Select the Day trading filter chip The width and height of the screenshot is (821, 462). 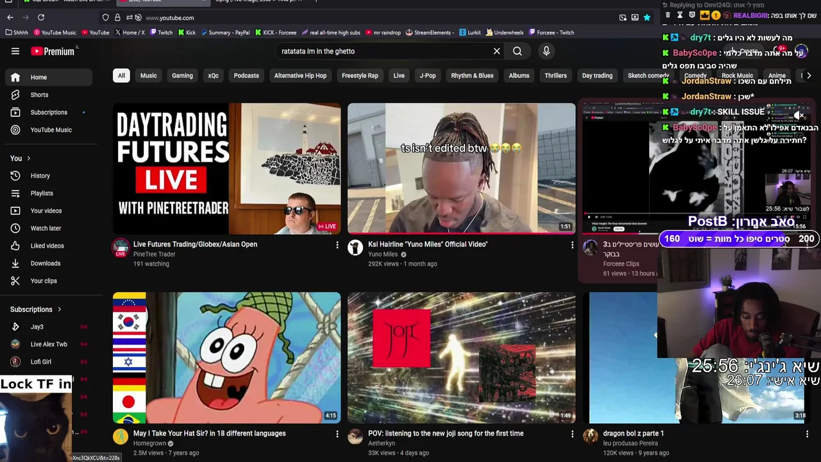[597, 76]
